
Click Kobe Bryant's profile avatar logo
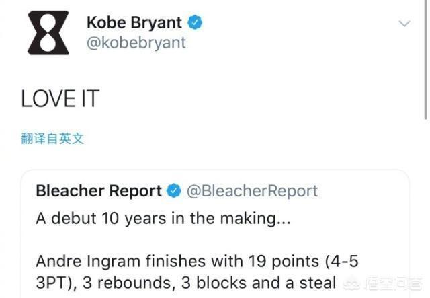pyautogui.click(x=48, y=32)
